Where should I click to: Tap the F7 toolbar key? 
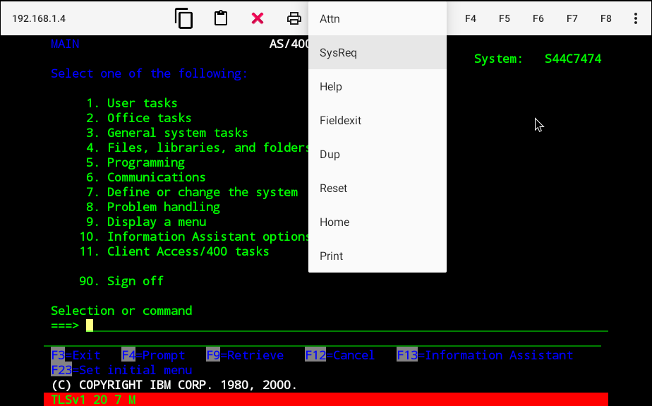(572, 18)
